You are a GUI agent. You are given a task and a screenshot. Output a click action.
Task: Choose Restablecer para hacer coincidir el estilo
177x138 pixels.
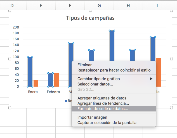click(x=114, y=70)
